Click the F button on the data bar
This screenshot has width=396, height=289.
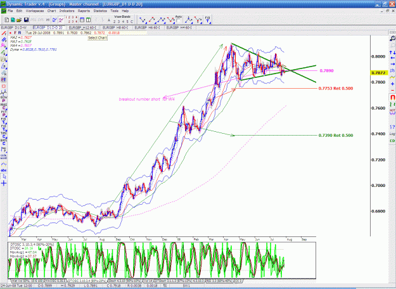coord(15,33)
